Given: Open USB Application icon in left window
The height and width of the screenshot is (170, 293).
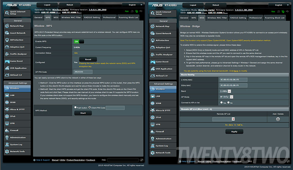Looking at the screenshot, I should (x=7, y=68).
